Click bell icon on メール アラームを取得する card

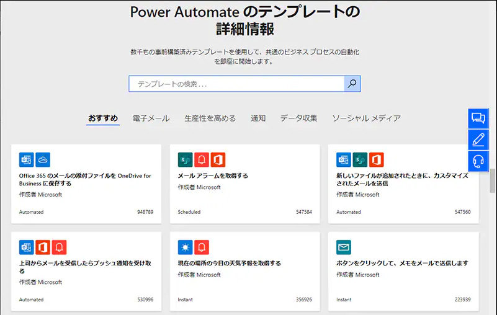click(202, 160)
